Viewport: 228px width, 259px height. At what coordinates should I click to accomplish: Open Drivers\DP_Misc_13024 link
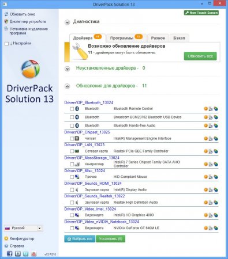coord(85,170)
